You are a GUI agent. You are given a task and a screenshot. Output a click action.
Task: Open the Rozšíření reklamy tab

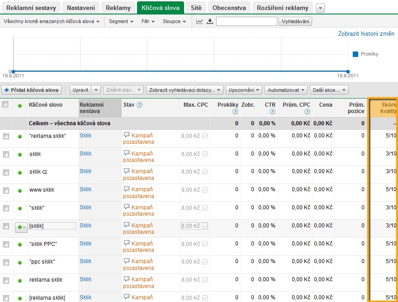282,8
